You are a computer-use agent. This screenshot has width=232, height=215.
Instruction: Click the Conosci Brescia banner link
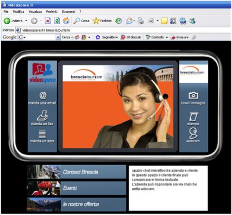[77, 172]
